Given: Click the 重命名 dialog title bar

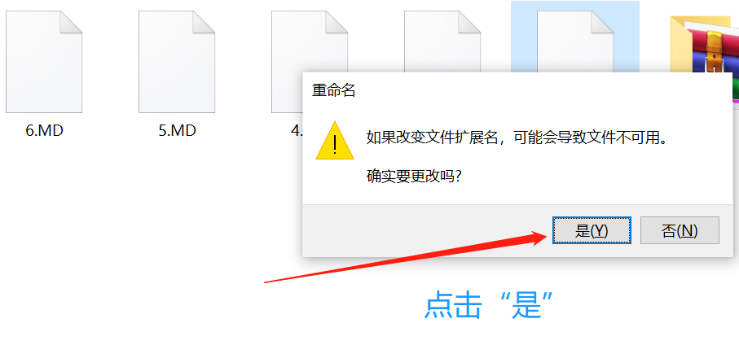Looking at the screenshot, I should [517, 90].
